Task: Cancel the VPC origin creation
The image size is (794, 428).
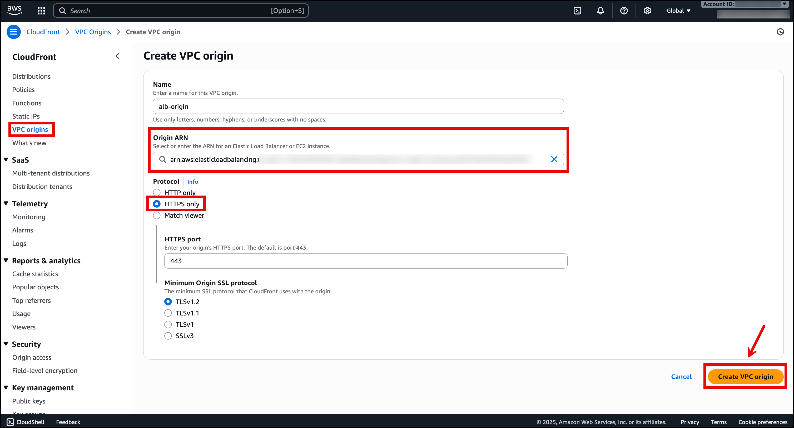Action: [x=682, y=376]
